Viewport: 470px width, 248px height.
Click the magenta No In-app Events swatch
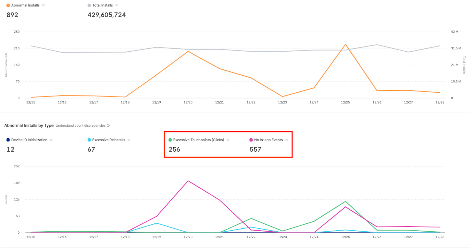[251, 140]
